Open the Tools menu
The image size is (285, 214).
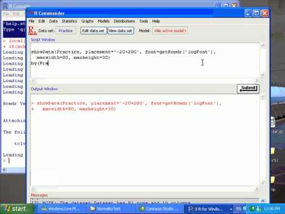(143, 21)
